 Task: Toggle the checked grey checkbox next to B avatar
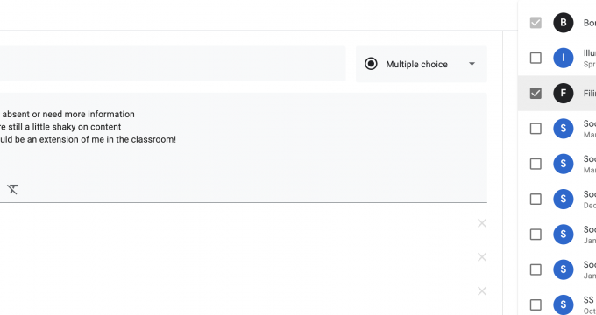pyautogui.click(x=536, y=23)
